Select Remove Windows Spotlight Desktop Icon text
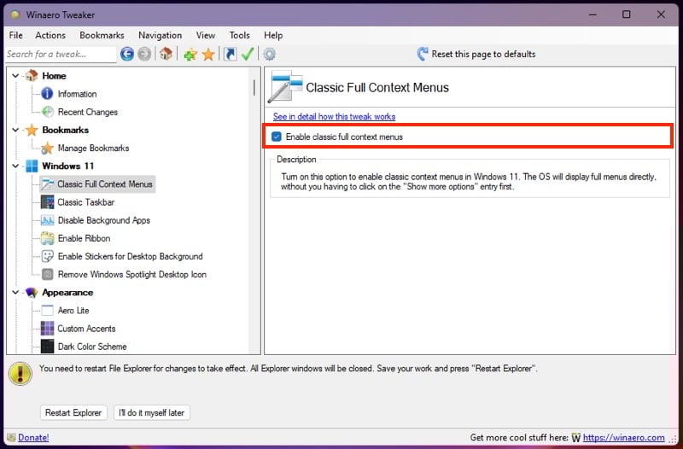 click(x=132, y=274)
